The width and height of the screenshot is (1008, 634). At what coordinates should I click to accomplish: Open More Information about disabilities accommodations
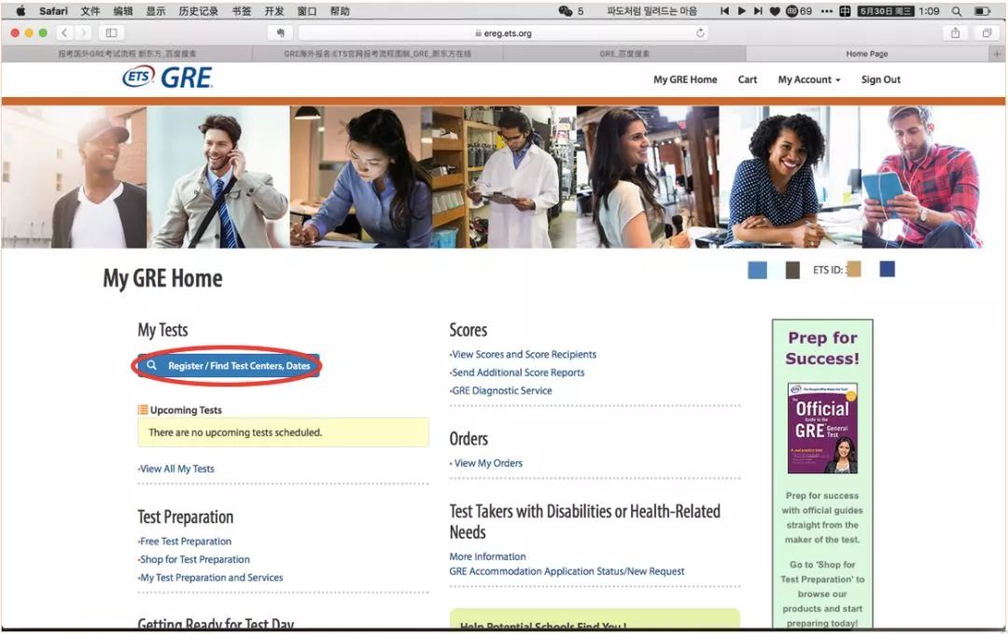point(487,557)
